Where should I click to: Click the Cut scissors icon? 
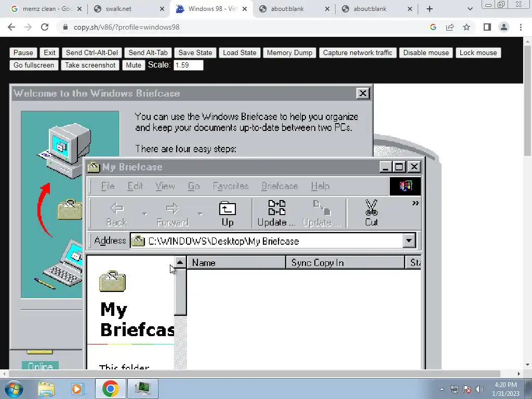371,213
